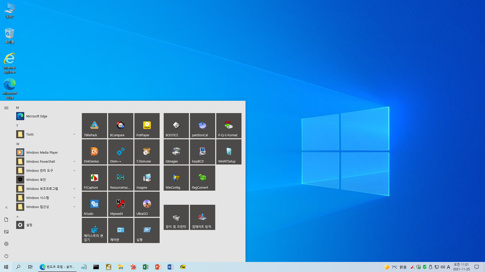Launch the P-Q-S-Format tile
The width and height of the screenshot is (485, 272).
[x=229, y=126]
